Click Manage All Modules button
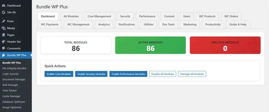 [x=192, y=74]
